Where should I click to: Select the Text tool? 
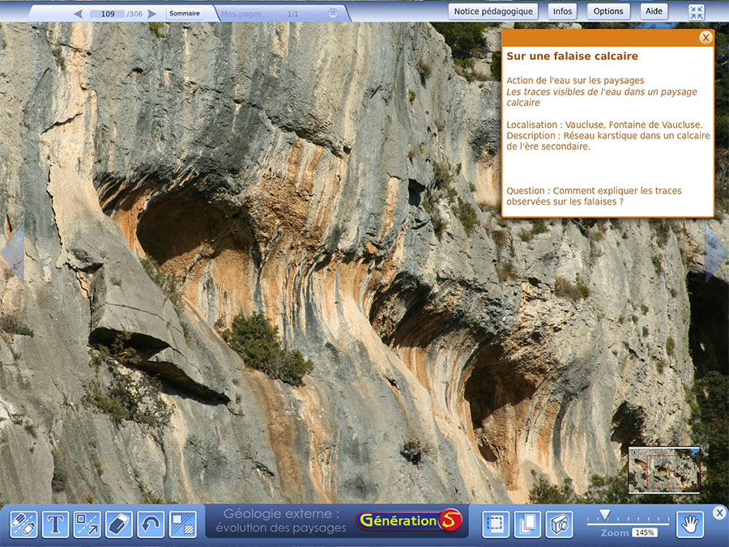point(55,524)
